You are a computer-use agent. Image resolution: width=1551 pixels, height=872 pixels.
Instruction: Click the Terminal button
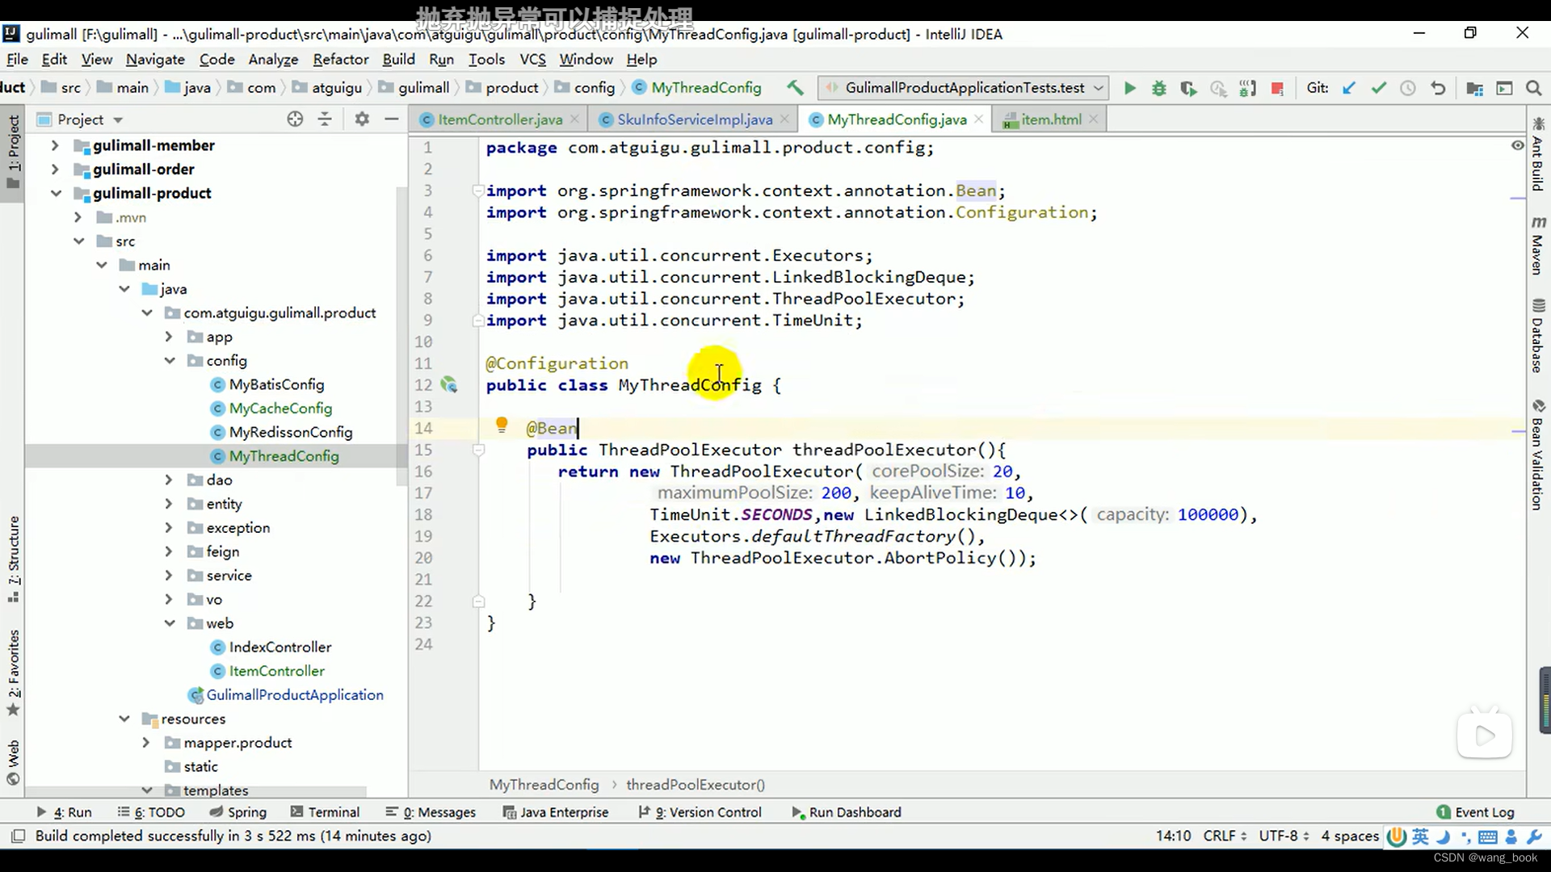(334, 811)
